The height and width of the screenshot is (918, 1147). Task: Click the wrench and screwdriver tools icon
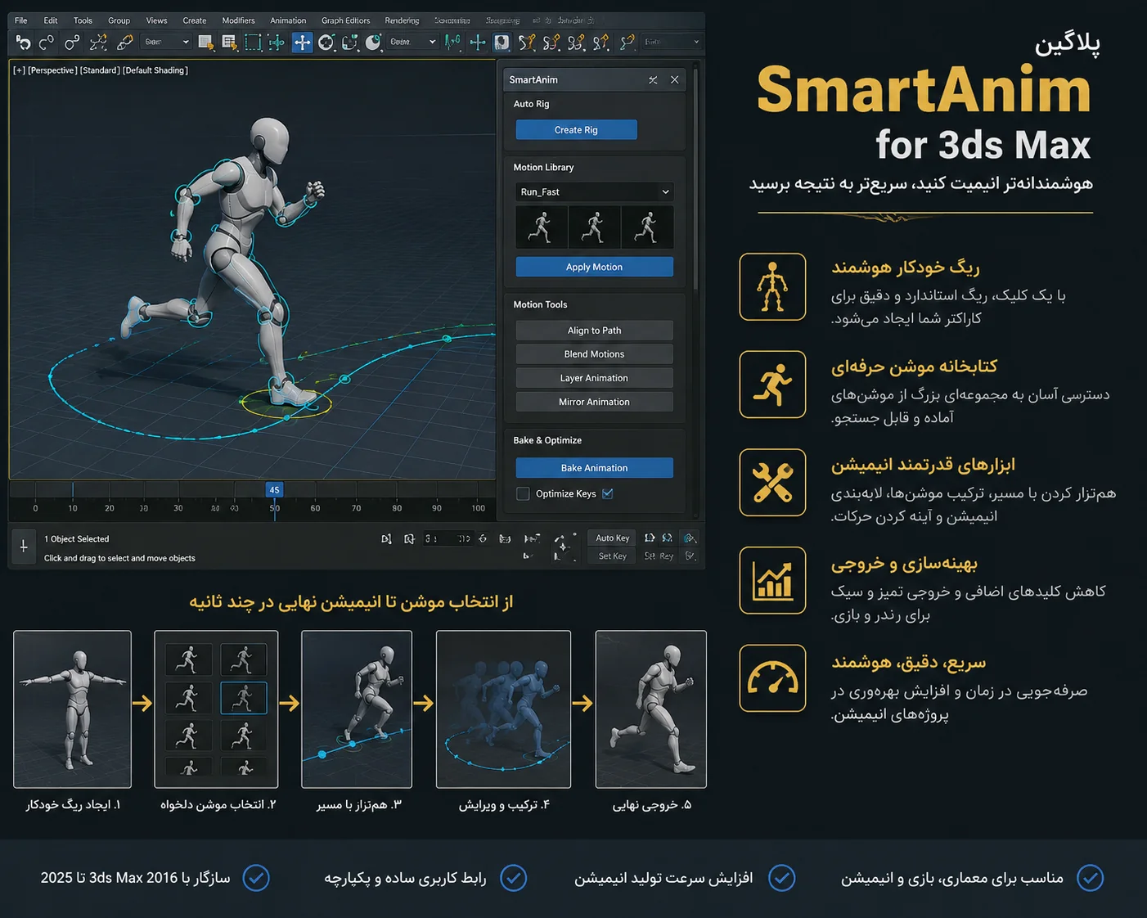click(x=772, y=483)
